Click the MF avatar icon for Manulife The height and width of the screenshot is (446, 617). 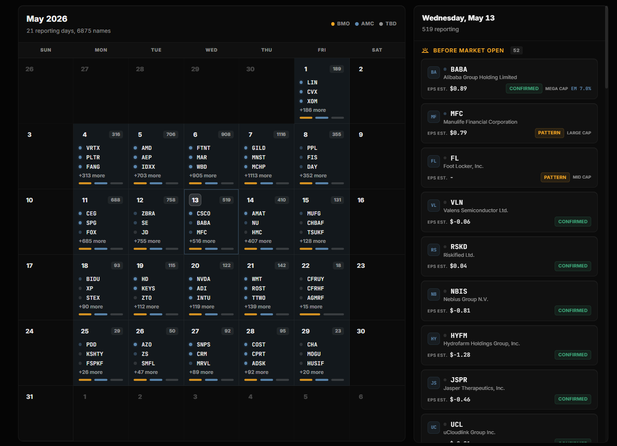[x=433, y=117]
